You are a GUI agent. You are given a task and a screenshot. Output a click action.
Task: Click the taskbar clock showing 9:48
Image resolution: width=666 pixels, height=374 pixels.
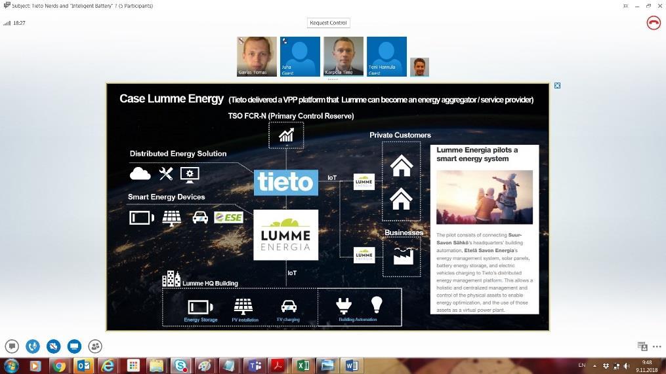(647, 366)
